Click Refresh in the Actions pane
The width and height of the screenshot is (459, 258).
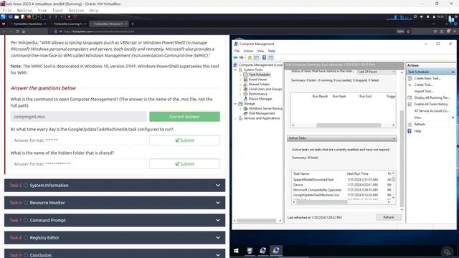420,124
